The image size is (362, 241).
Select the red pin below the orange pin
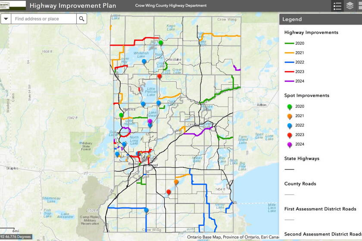(169, 192)
